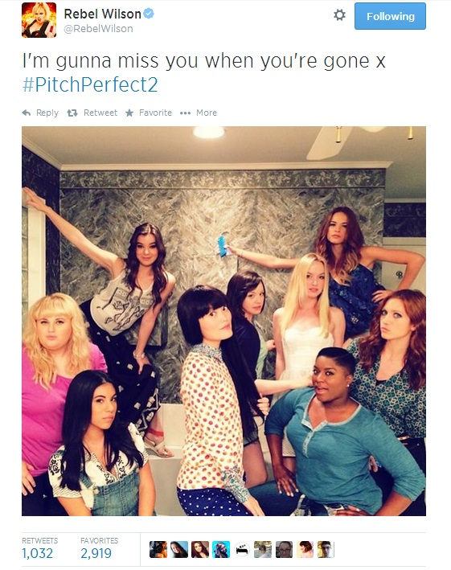The width and height of the screenshot is (451, 570).
Task: Open the bed icon avatar in favoriters
Action: (242, 550)
